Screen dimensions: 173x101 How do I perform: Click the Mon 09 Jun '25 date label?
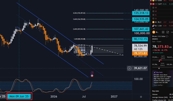pyautogui.click(x=19, y=96)
